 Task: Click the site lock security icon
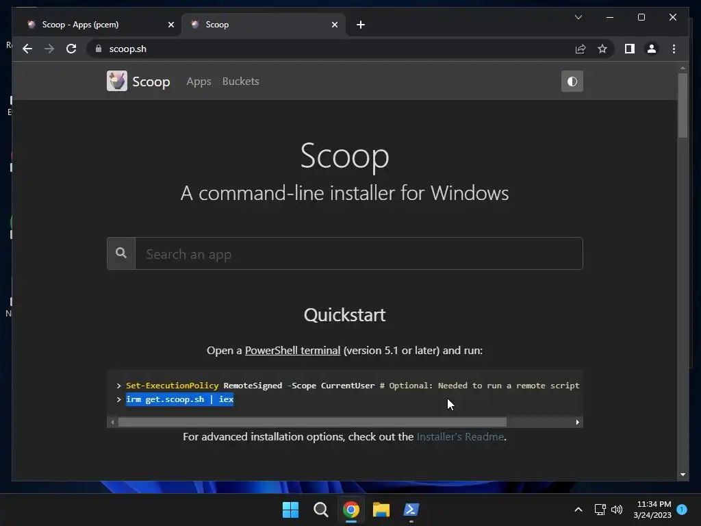[x=99, y=49]
